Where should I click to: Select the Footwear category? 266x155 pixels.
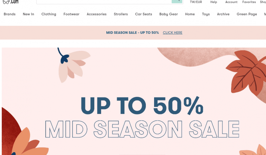72,14
